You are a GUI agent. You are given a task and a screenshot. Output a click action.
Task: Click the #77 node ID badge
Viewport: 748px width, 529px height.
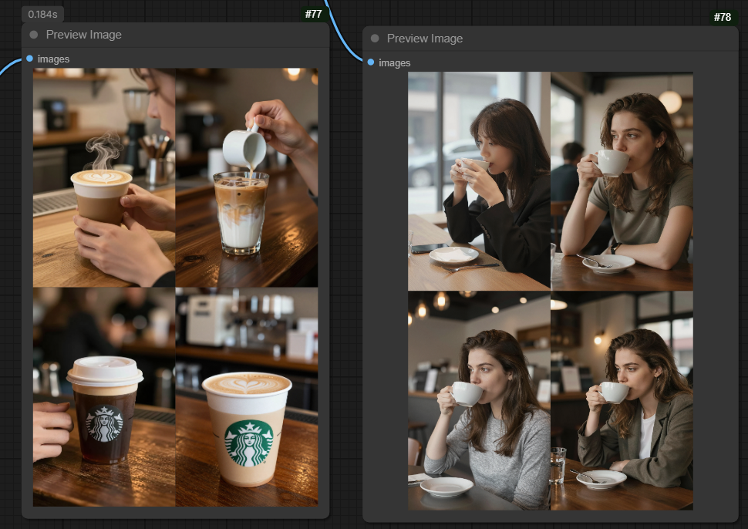click(313, 14)
